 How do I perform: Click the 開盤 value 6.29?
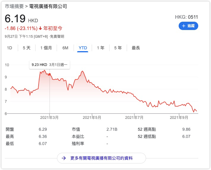tap(43, 129)
